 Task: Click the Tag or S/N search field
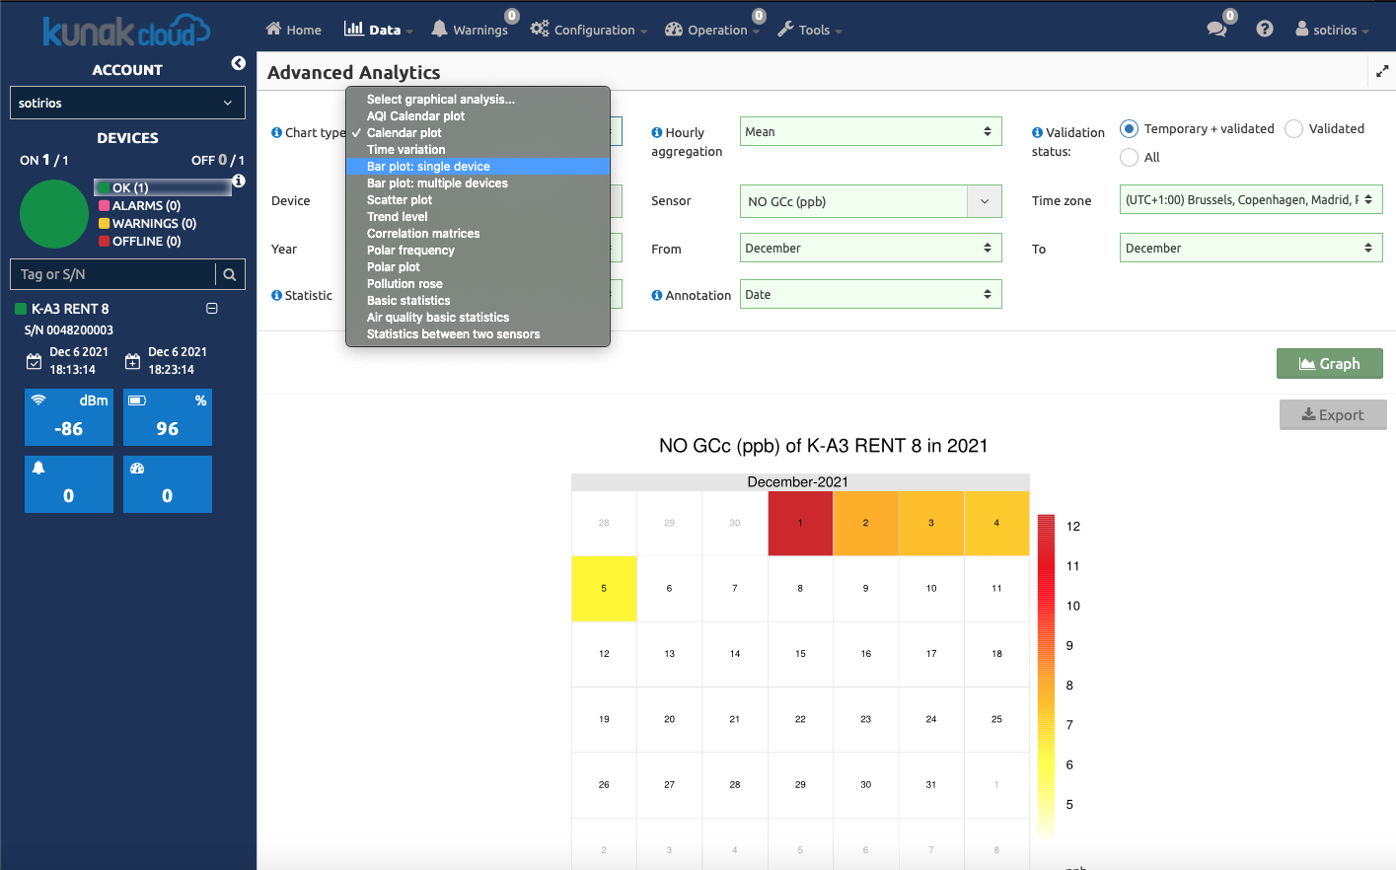tap(113, 275)
